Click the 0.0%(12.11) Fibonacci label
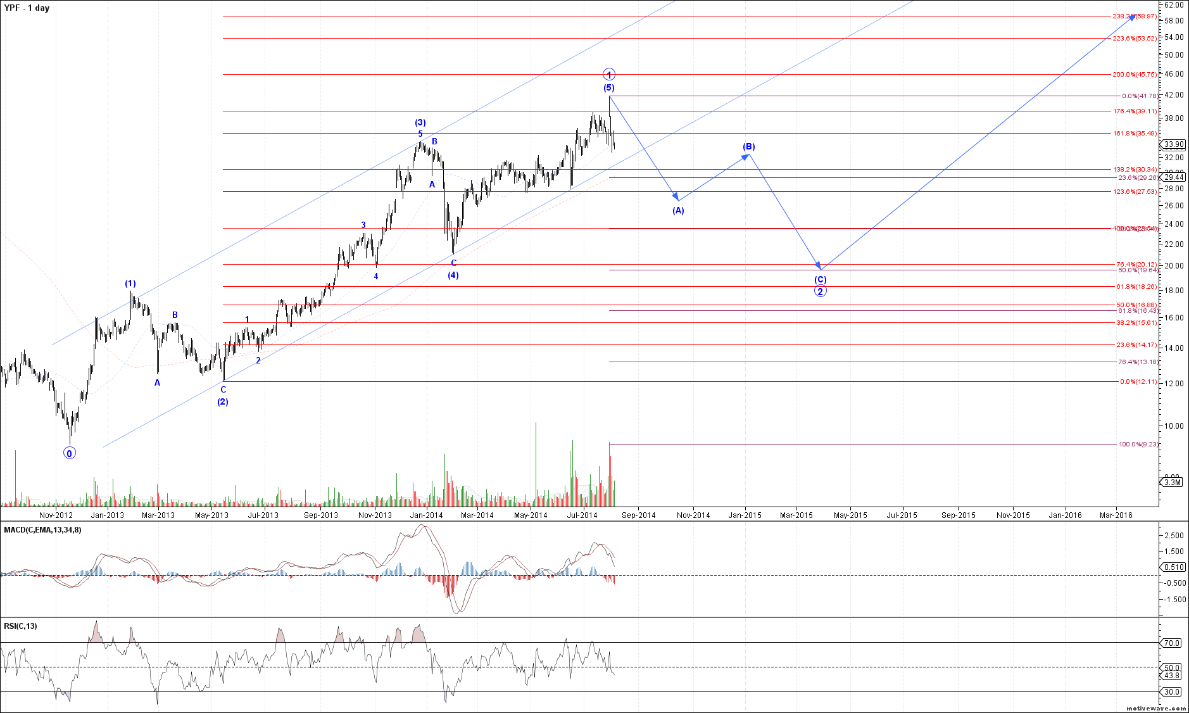 pyautogui.click(x=1138, y=381)
